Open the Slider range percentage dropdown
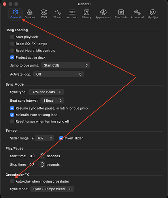The width and height of the screenshot is (168, 198). [x=45, y=138]
